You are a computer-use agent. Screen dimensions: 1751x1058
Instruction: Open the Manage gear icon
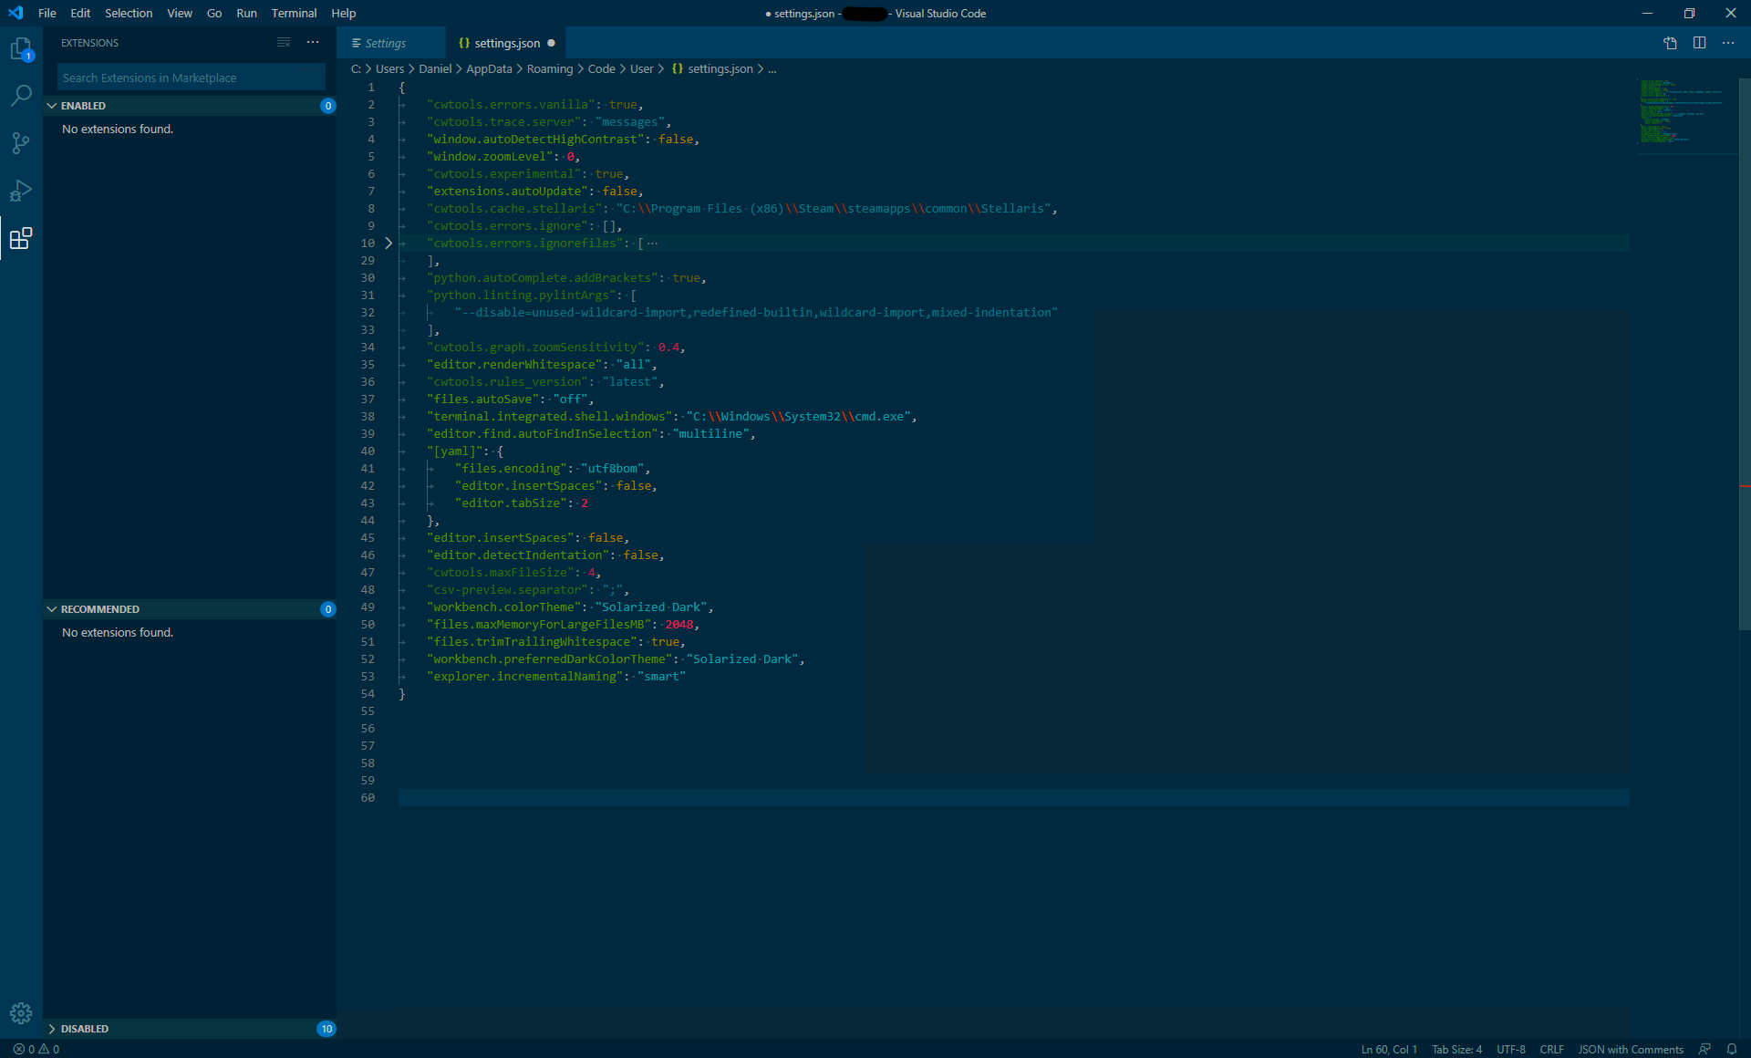coord(21,1013)
